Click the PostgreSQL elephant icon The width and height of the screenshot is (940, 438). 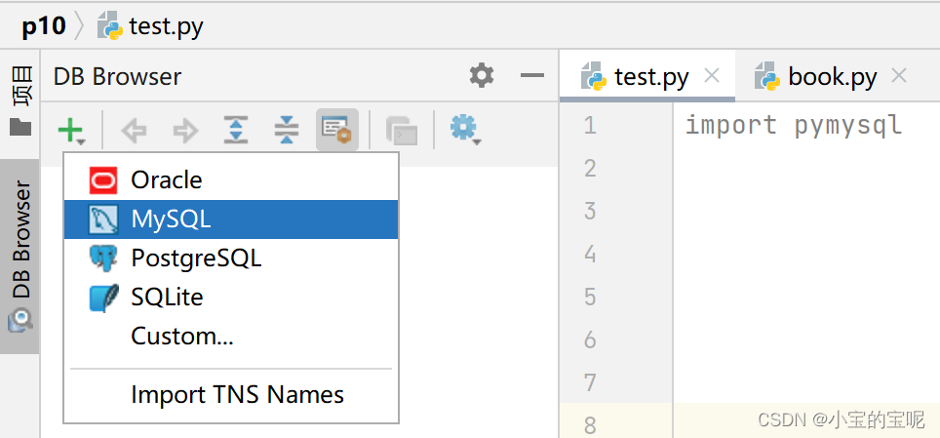click(103, 259)
